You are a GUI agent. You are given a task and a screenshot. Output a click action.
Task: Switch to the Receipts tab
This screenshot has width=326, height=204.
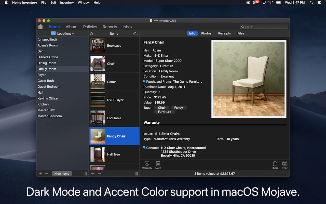tap(224, 33)
